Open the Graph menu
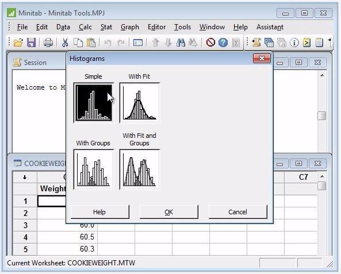The height and width of the screenshot is (274, 341). pos(130,27)
